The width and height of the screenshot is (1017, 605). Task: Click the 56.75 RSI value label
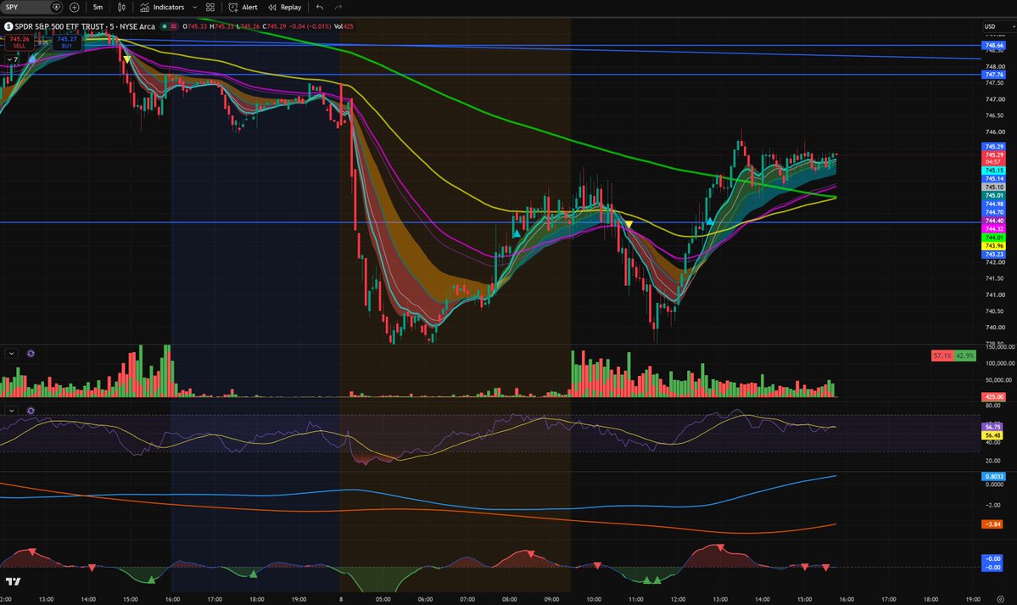click(993, 427)
